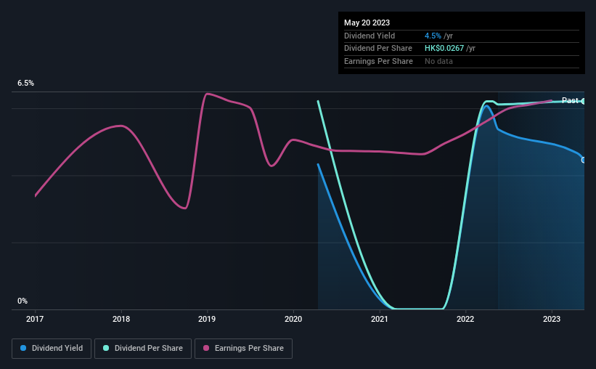Click the Past label on the chart

570,100
